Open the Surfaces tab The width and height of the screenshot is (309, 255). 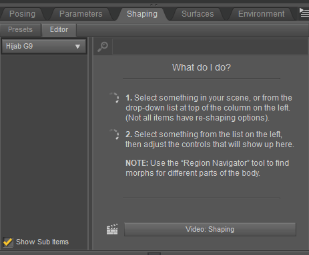click(x=198, y=14)
